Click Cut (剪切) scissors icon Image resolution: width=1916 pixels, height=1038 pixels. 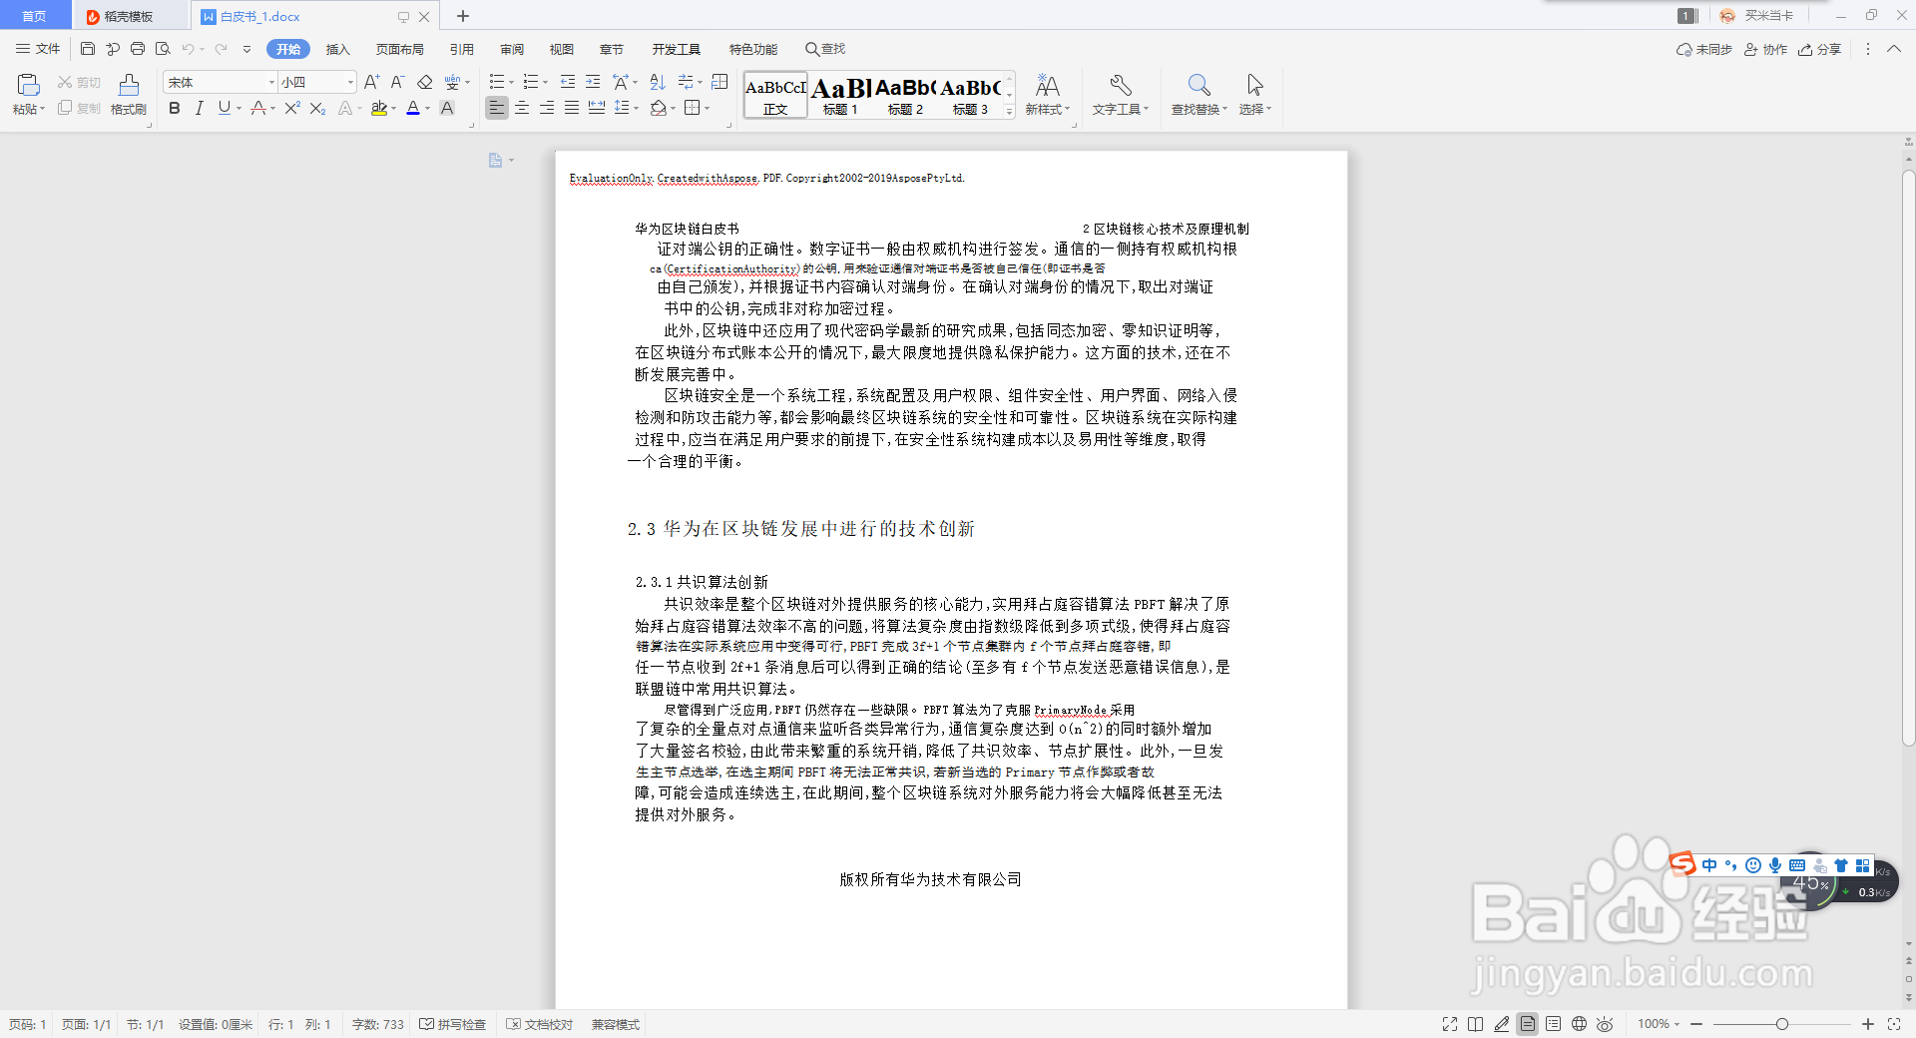click(x=65, y=82)
